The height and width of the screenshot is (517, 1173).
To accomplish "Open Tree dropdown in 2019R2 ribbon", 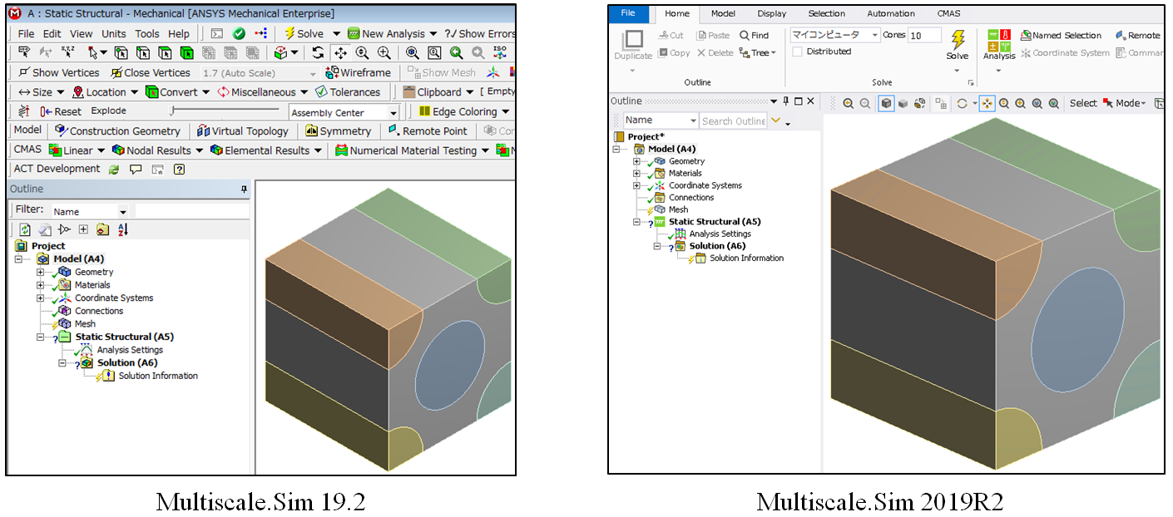I will [x=757, y=52].
